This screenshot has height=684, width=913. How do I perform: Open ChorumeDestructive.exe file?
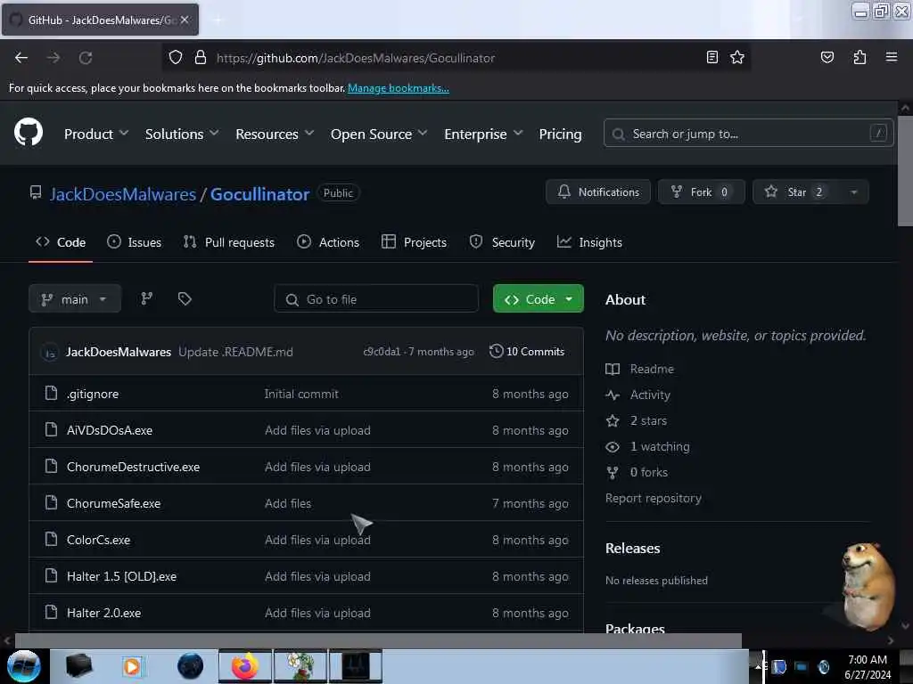point(134,467)
